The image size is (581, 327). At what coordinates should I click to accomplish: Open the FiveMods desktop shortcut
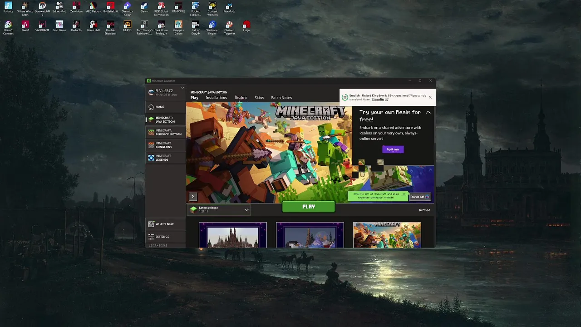tap(229, 8)
